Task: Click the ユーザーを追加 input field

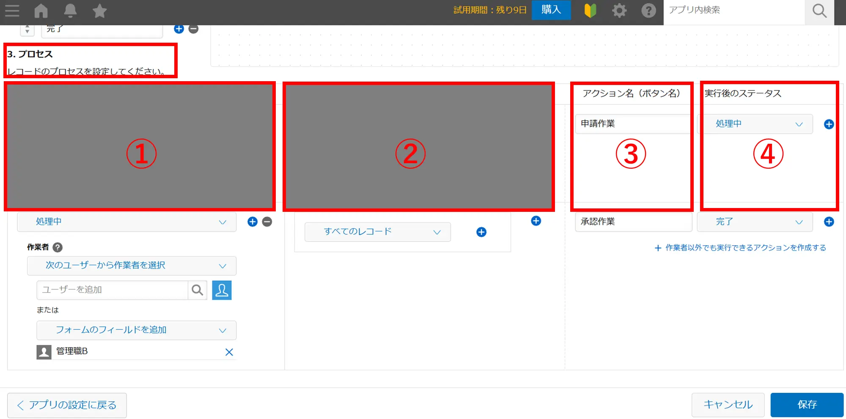Action: pos(113,290)
